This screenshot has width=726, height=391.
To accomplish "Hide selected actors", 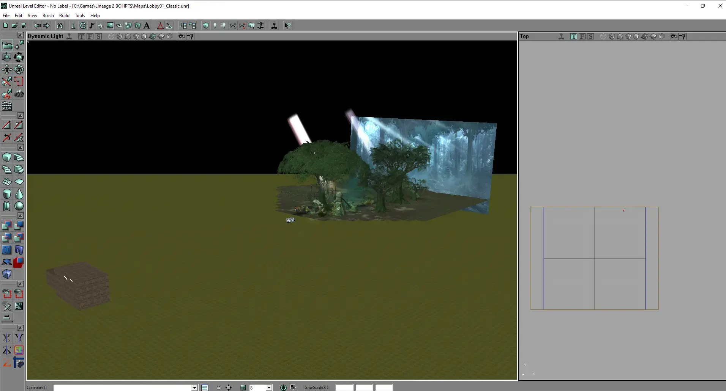I will 19,294.
